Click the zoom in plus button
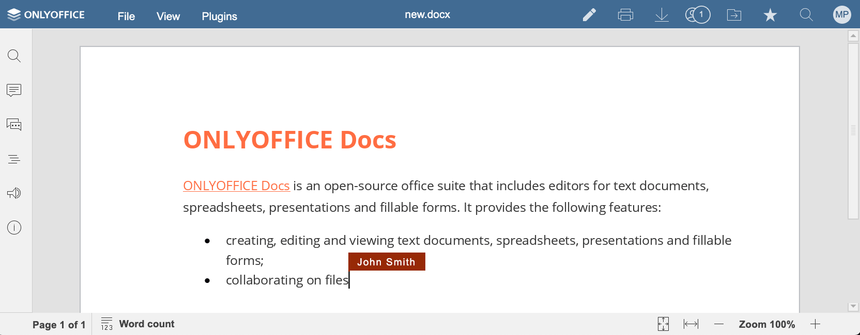860x335 pixels. tap(815, 324)
